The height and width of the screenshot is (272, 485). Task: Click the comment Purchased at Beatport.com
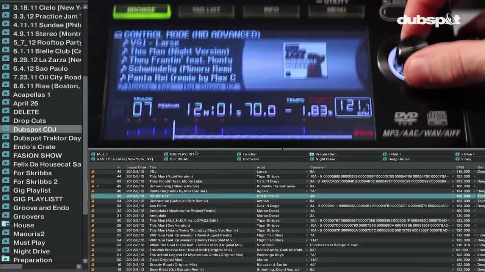click(334, 245)
